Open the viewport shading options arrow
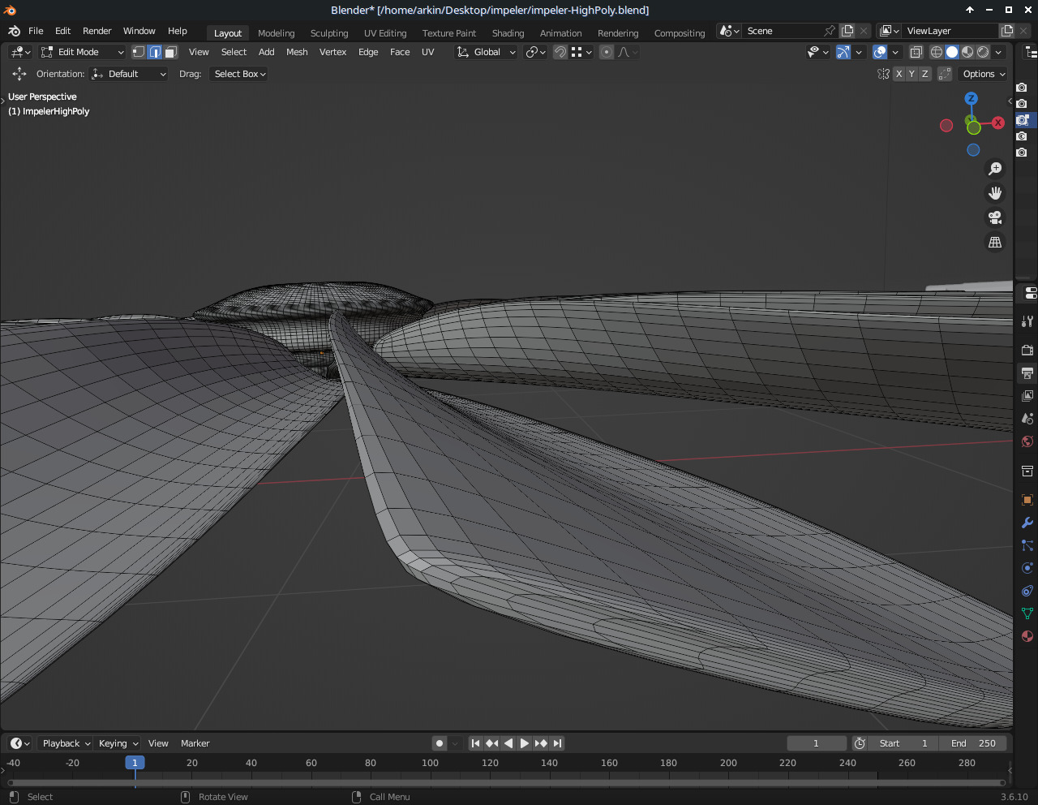Image resolution: width=1038 pixels, height=805 pixels. click(999, 52)
